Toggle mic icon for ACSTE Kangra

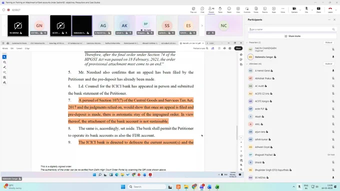click(x=333, y=101)
